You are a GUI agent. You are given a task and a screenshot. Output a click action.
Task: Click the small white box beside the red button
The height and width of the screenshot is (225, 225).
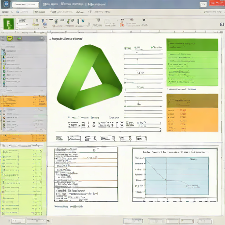[x=203, y=4]
